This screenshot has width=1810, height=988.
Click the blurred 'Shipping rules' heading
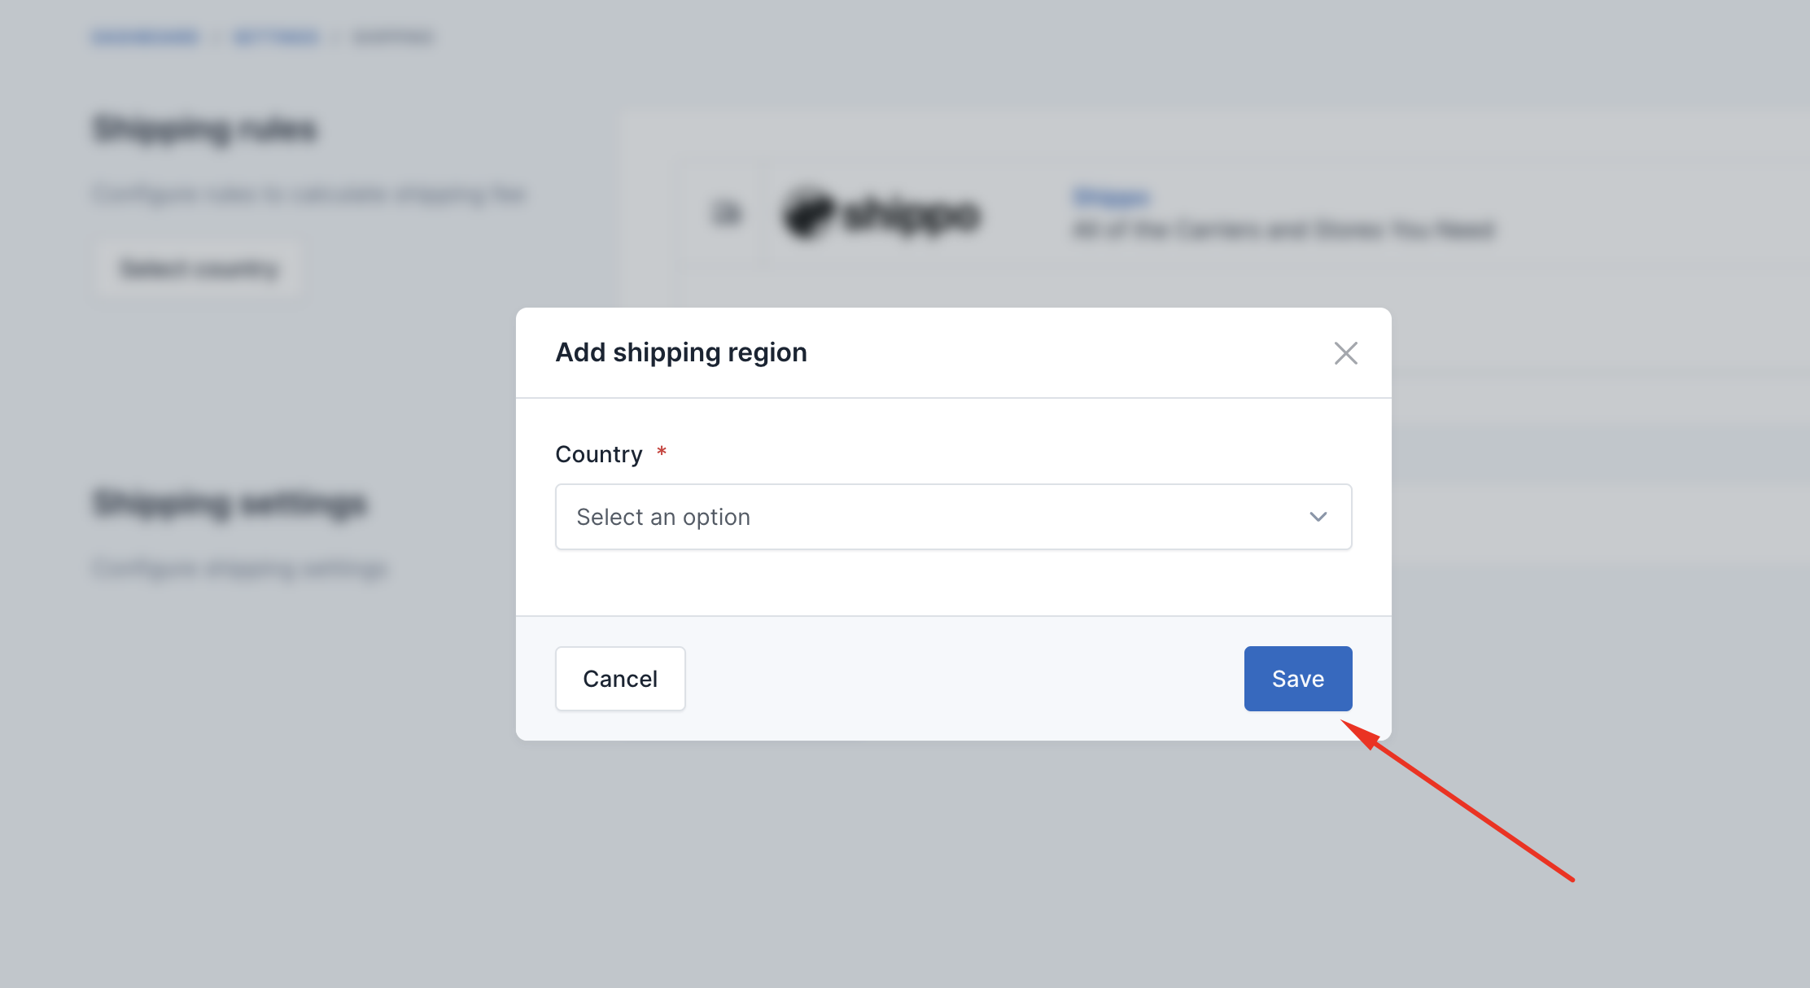pyautogui.click(x=204, y=129)
